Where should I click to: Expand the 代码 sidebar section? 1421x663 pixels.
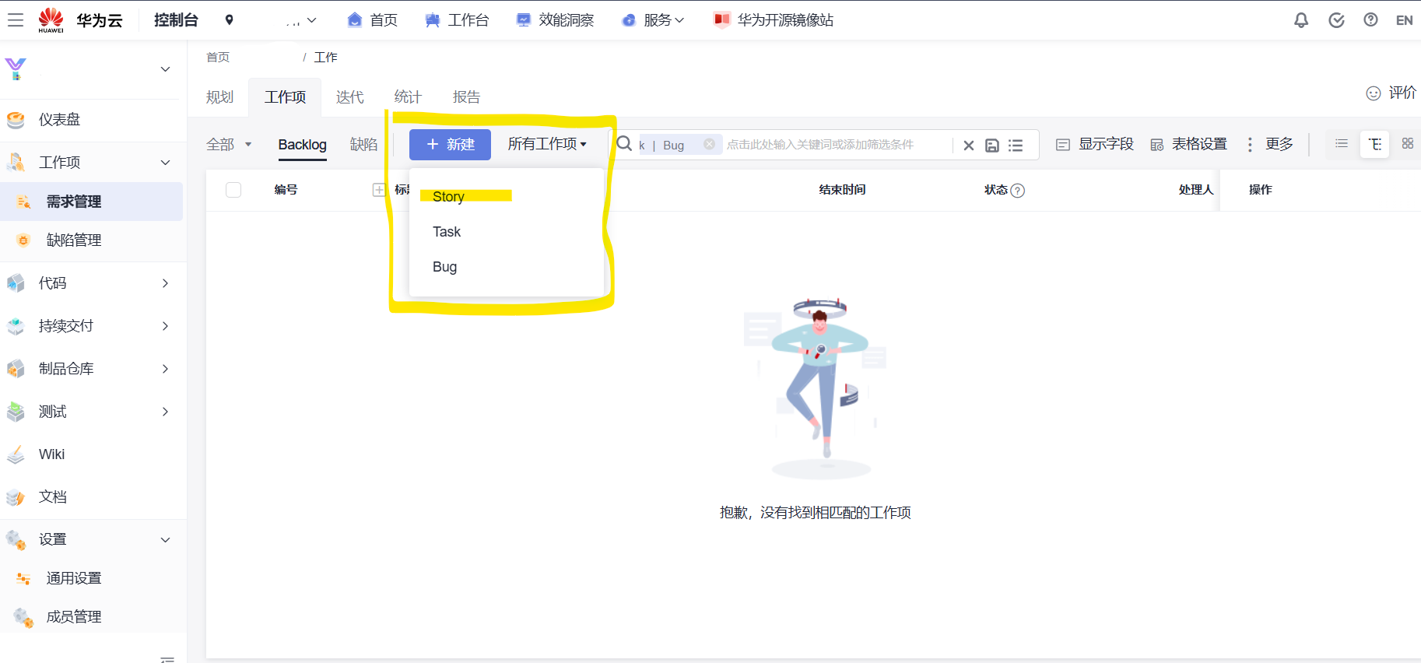click(x=165, y=283)
